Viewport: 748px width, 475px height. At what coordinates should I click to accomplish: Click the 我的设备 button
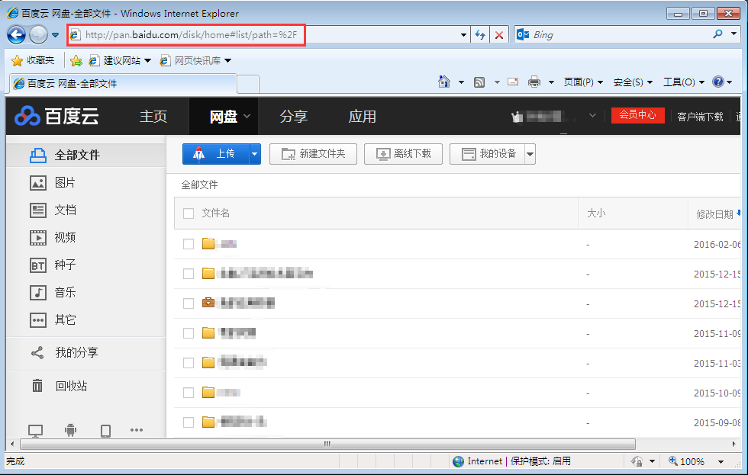pos(487,154)
